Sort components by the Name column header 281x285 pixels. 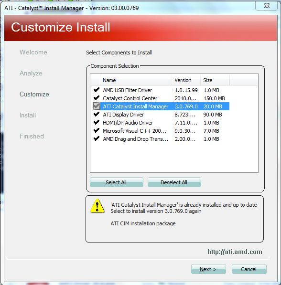[x=136, y=80]
